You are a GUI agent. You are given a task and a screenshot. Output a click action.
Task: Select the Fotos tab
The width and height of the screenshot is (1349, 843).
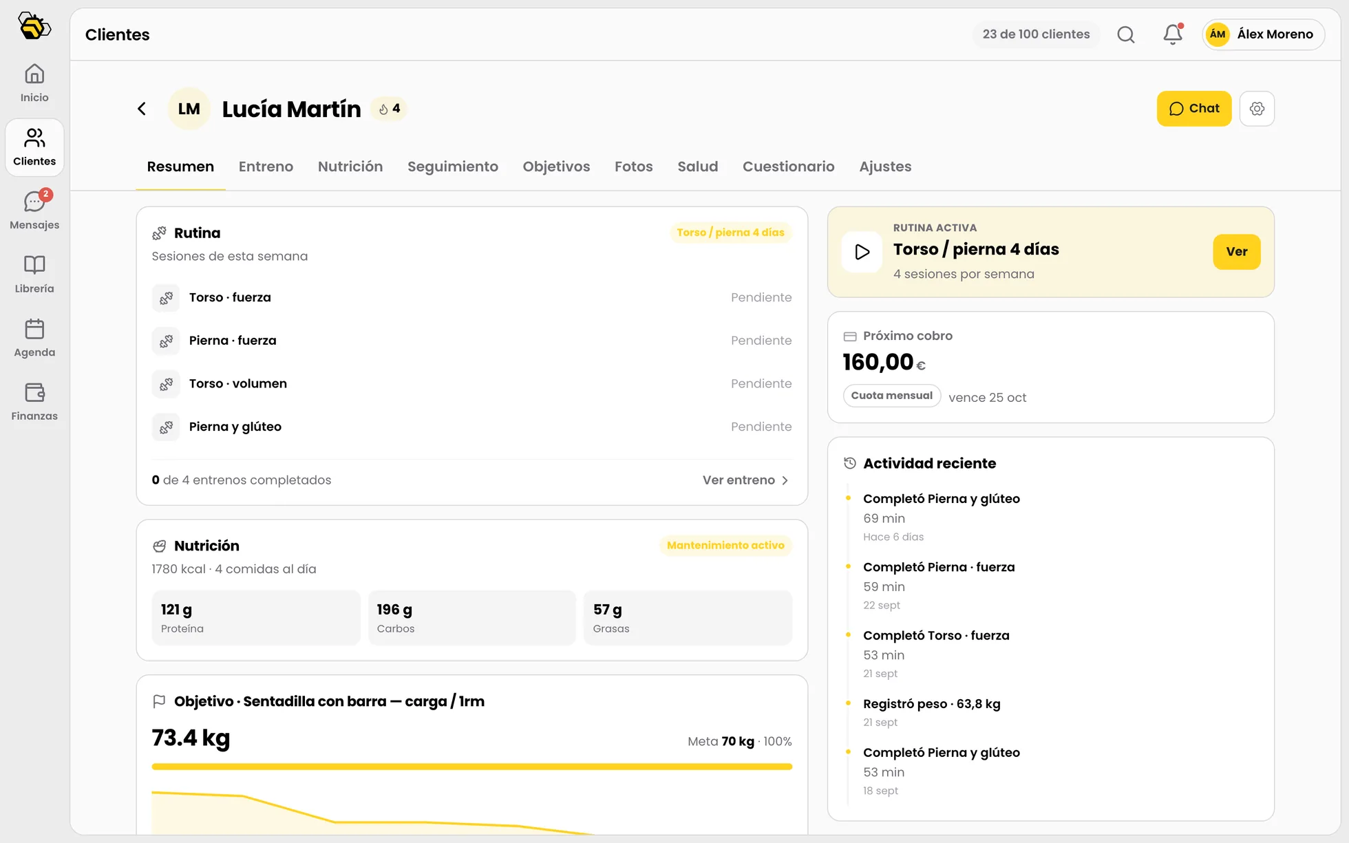coord(634,167)
